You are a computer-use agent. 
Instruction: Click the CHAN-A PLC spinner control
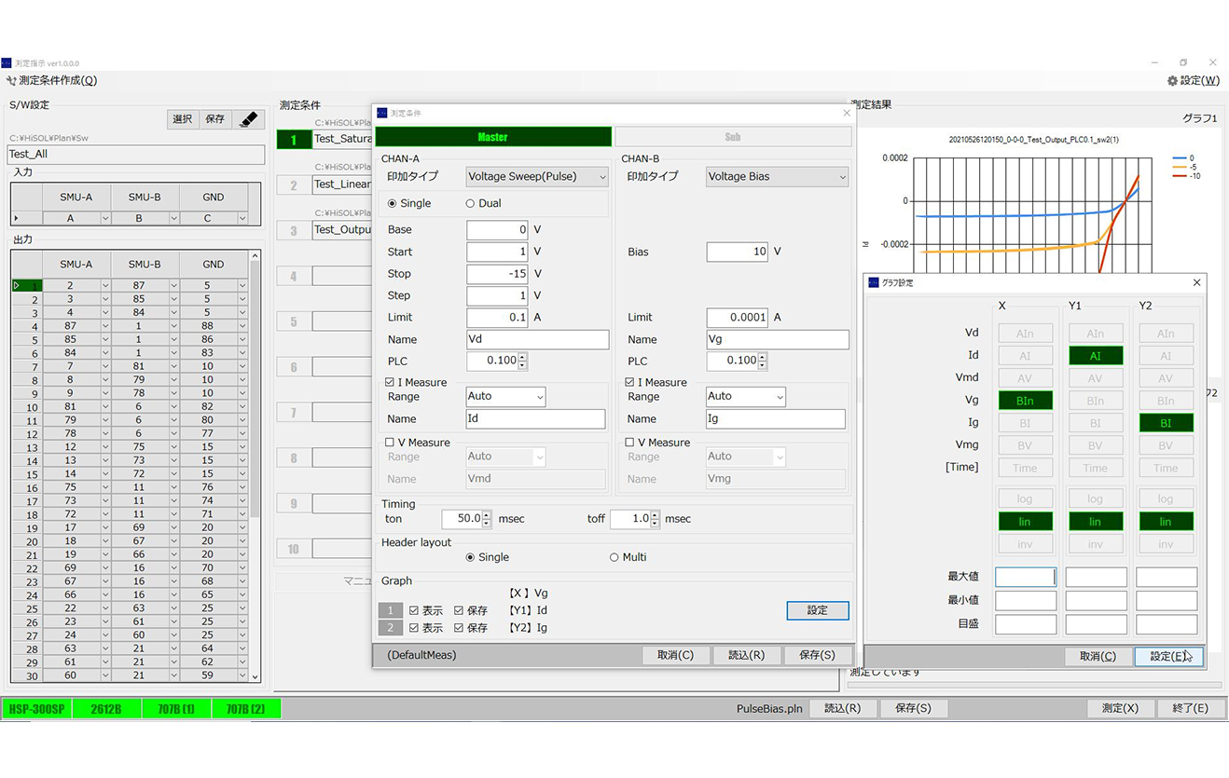coord(497,361)
